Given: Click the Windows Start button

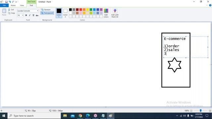Looking at the screenshot, I should click(x=4, y=116).
